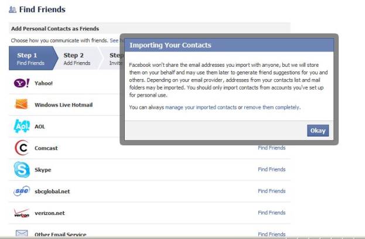Click the Windows Live Hotmail provider name
Screen dimensions: 365x239
(x=63, y=105)
